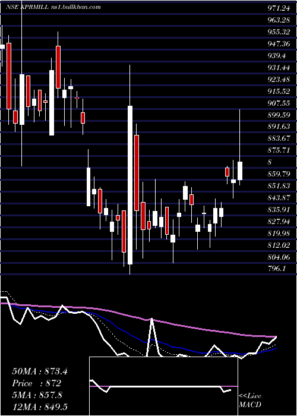Click the 947.36 price axis label
The image size is (297, 416).
[x=279, y=44]
